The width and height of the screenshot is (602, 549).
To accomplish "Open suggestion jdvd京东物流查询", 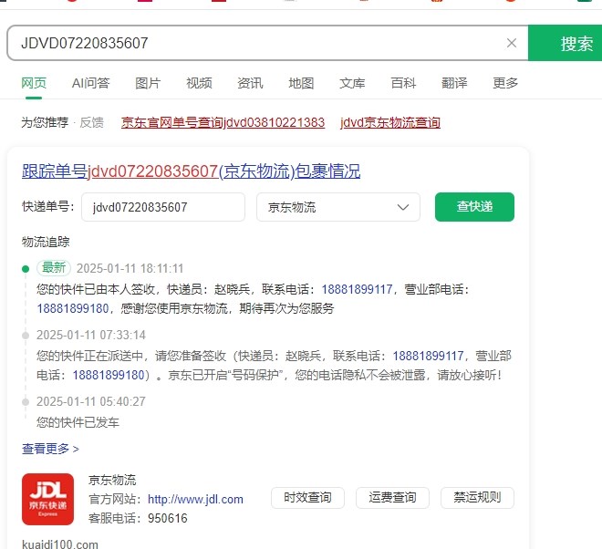I will (x=390, y=122).
